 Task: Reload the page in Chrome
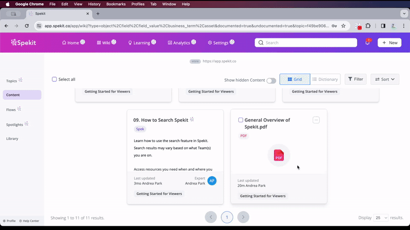(x=27, y=26)
